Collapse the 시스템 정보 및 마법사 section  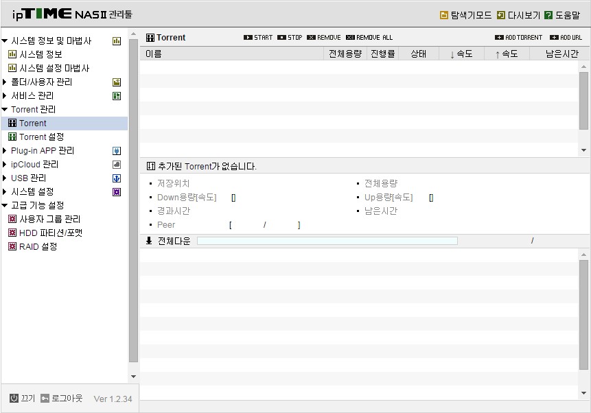(x=5, y=40)
